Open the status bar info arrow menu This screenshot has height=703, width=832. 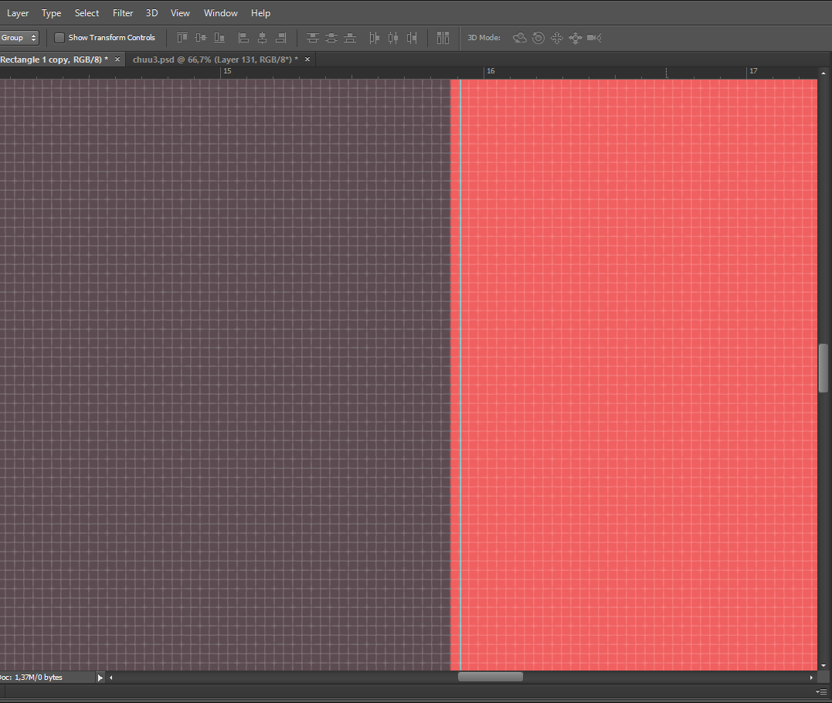click(x=100, y=678)
